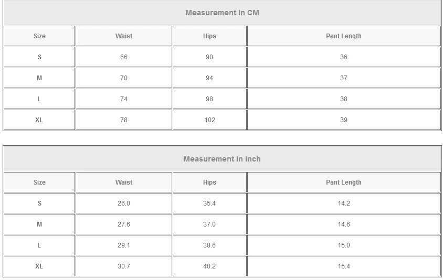This screenshot has height=280, width=443.
Task: Select the waist value 74 cell
Action: coord(124,99)
